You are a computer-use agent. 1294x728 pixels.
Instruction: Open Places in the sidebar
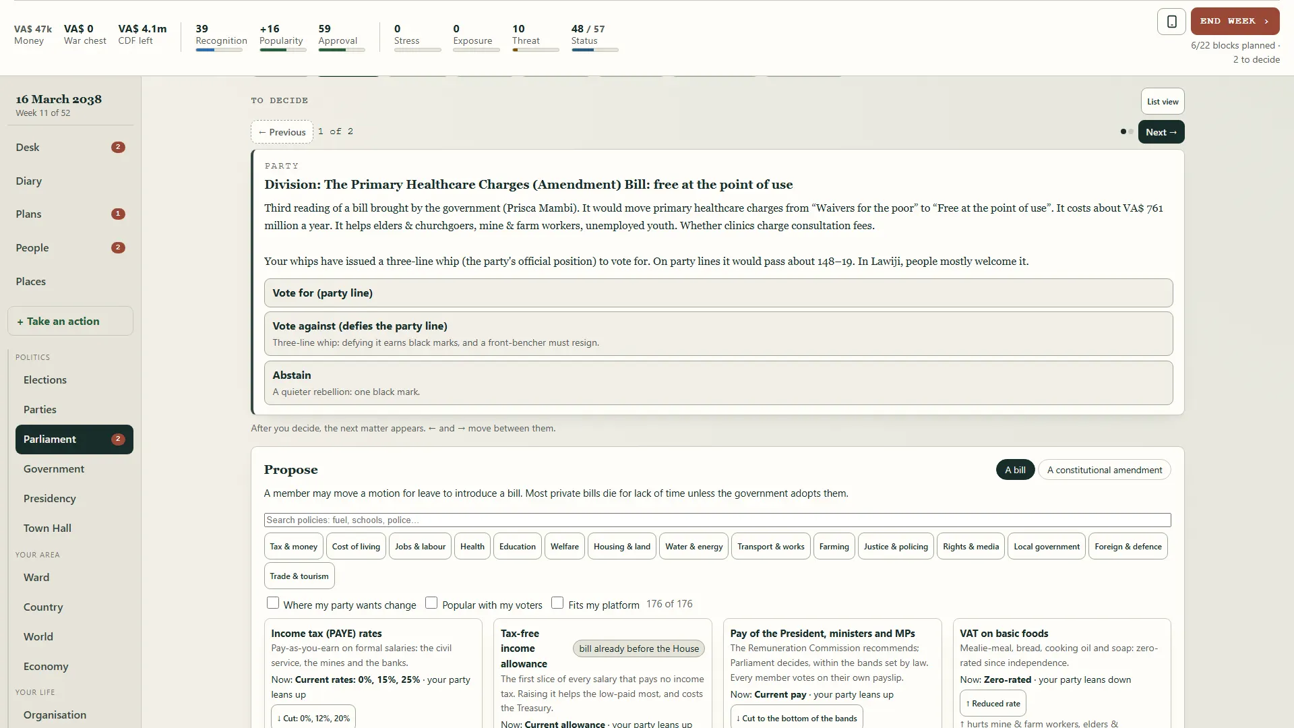70,282
